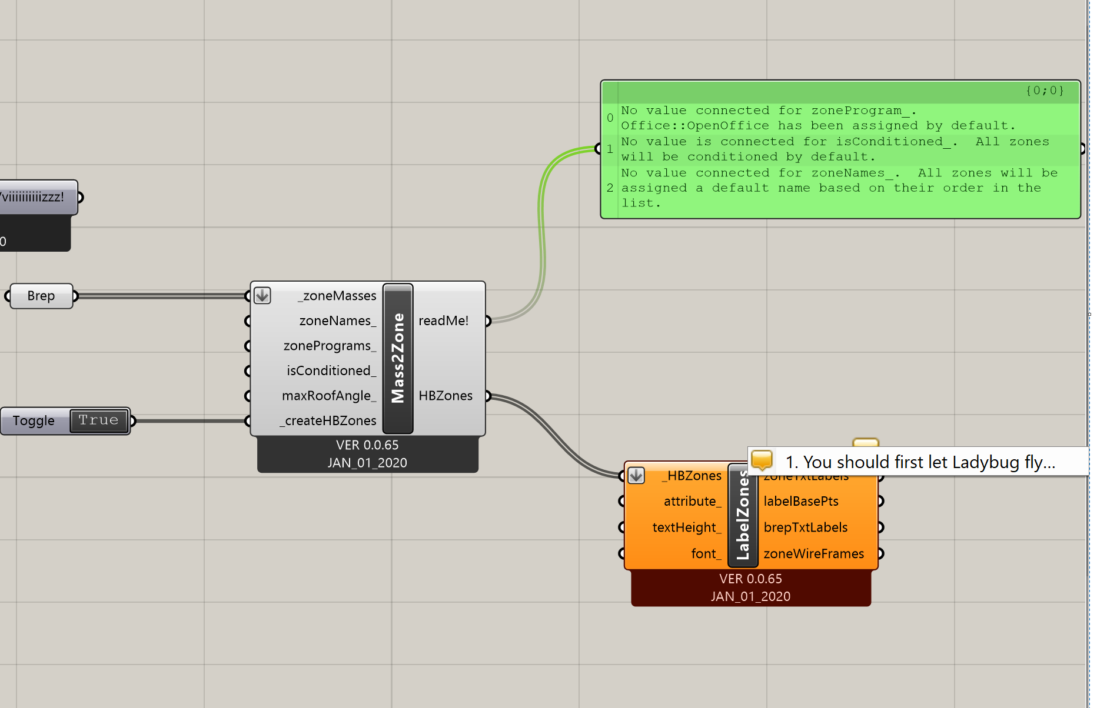Click the Ladybug fly warning tooltip text
1107x708 pixels.
[x=920, y=462]
